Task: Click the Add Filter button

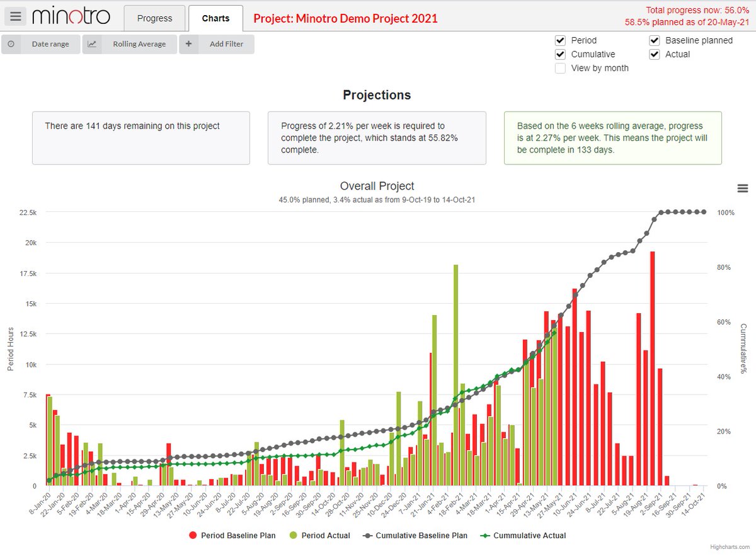Action: [217, 44]
